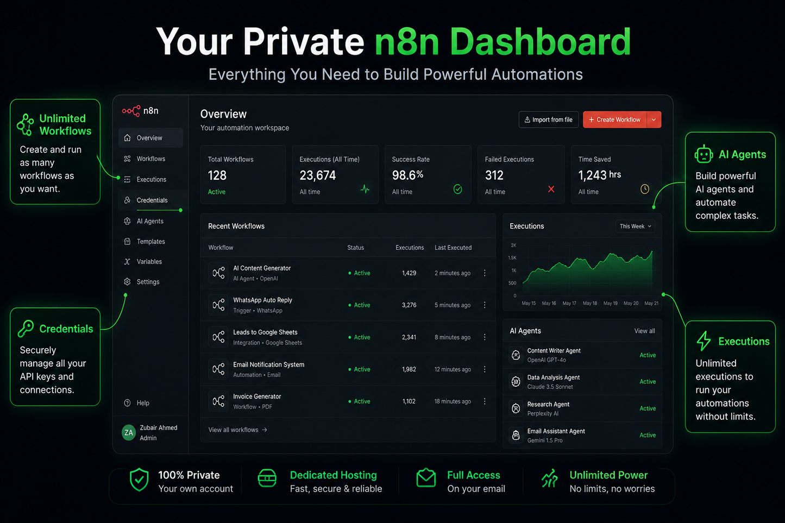Image resolution: width=785 pixels, height=523 pixels.
Task: Open the AI Content Generator workflow name
Action: click(262, 268)
